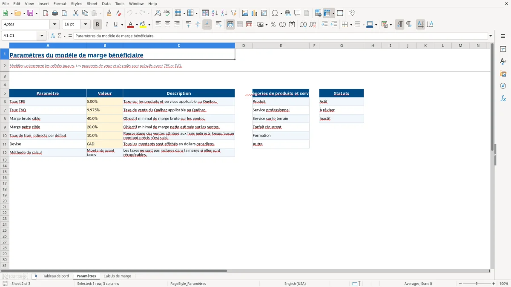Open the Background Color dropdown arrow
This screenshot has height=287, width=511.
(149, 25)
